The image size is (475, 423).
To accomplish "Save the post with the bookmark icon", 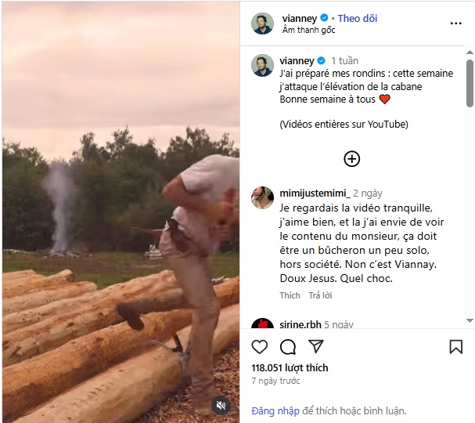I will click(455, 346).
